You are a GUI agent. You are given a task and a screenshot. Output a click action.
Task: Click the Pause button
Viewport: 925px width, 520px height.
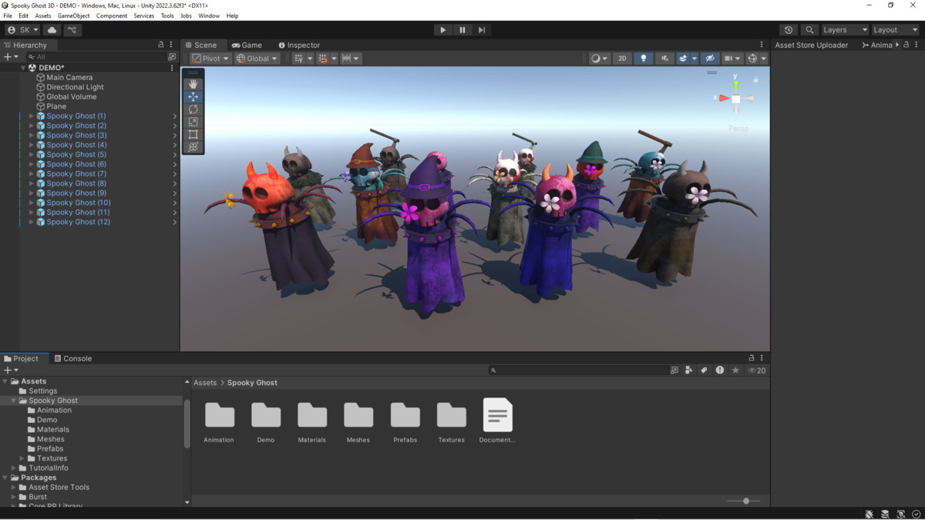[x=462, y=30]
